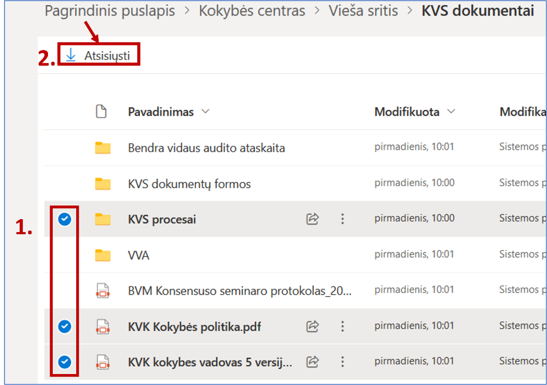
Task: Uncheck the KVS procesai selection checkbox
Action: tap(65, 220)
